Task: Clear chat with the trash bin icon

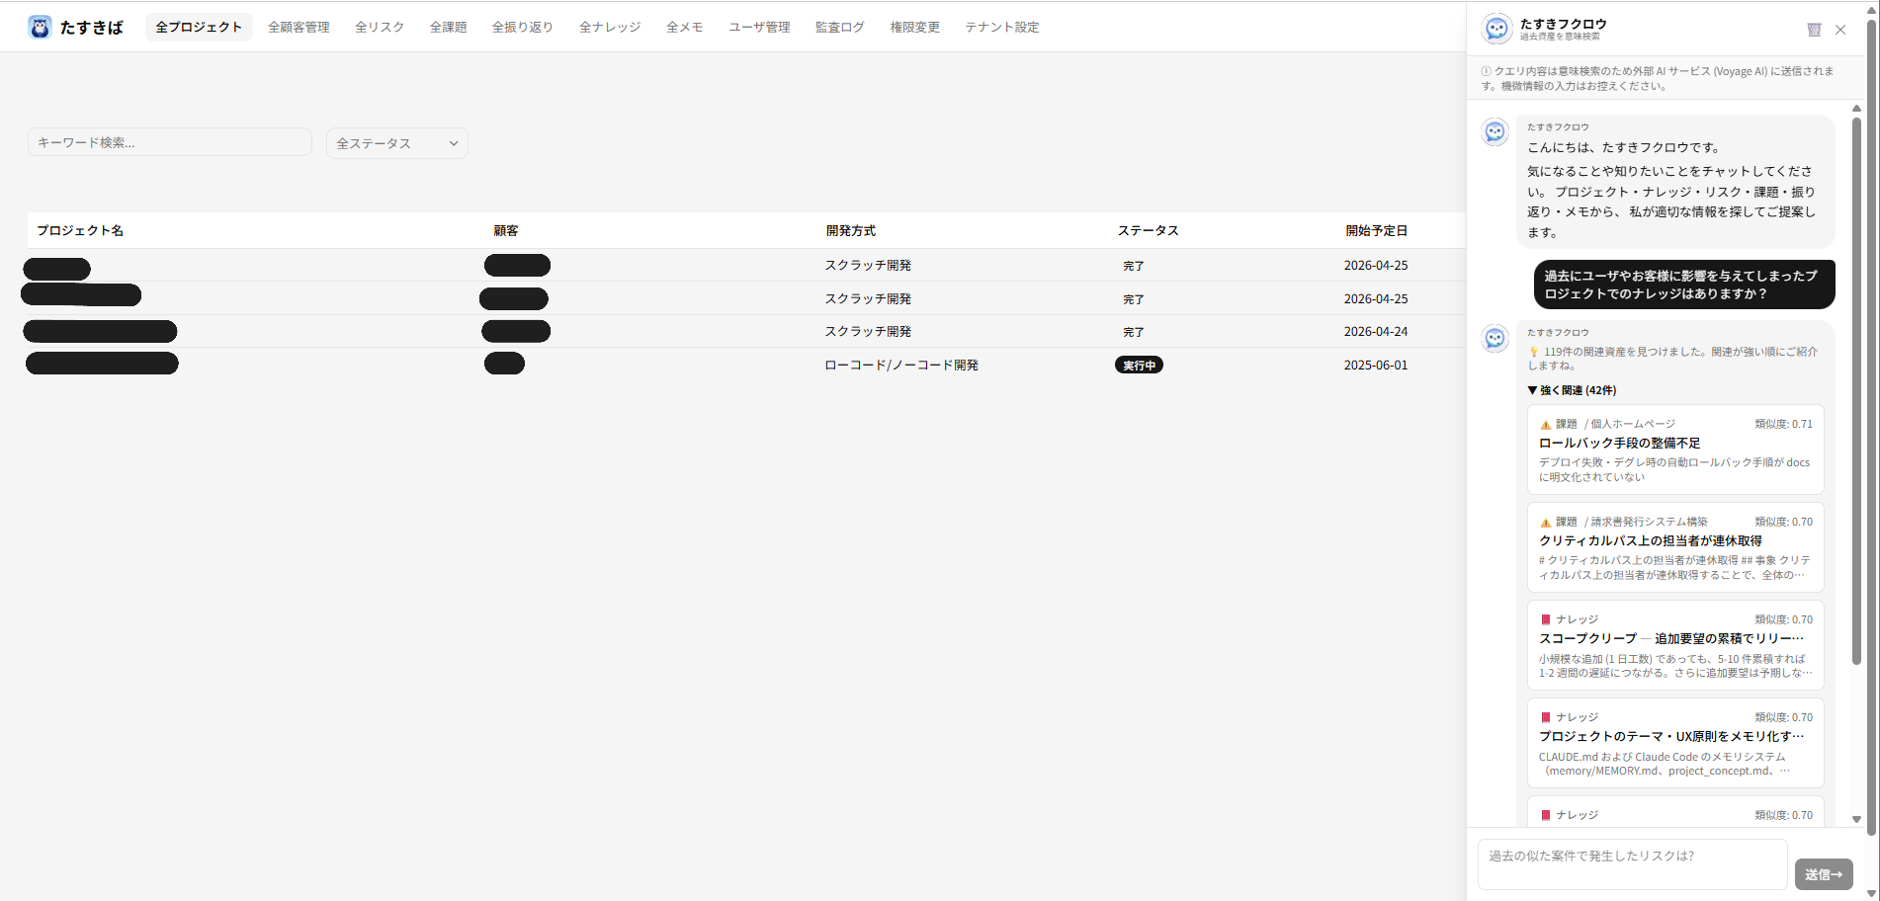Action: (1814, 30)
